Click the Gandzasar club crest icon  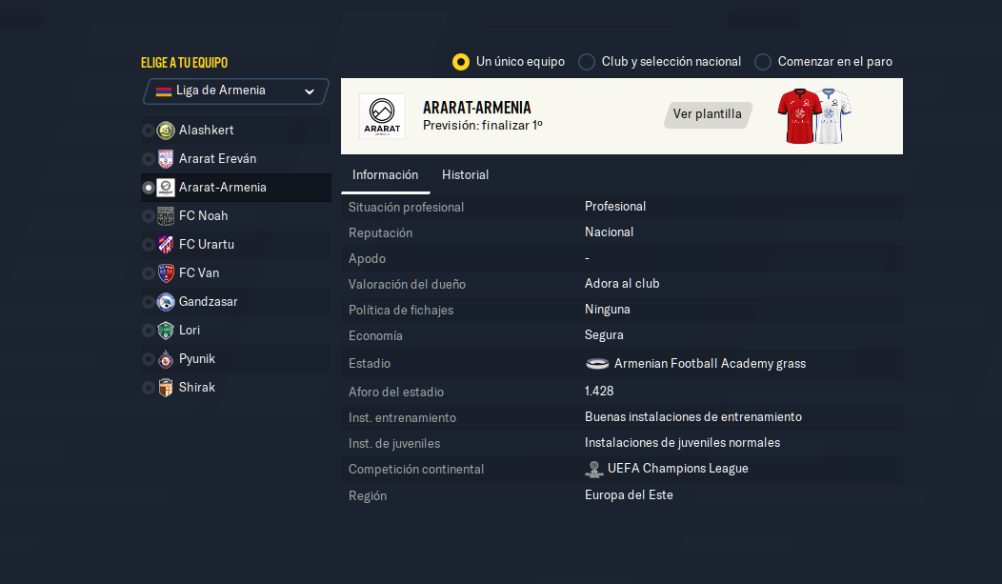(x=166, y=302)
